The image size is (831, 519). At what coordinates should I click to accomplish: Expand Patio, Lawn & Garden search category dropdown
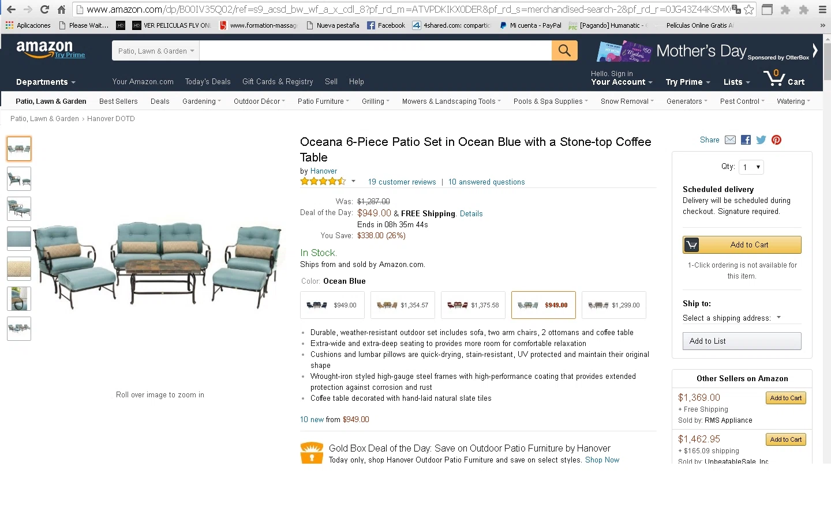pyautogui.click(x=156, y=51)
